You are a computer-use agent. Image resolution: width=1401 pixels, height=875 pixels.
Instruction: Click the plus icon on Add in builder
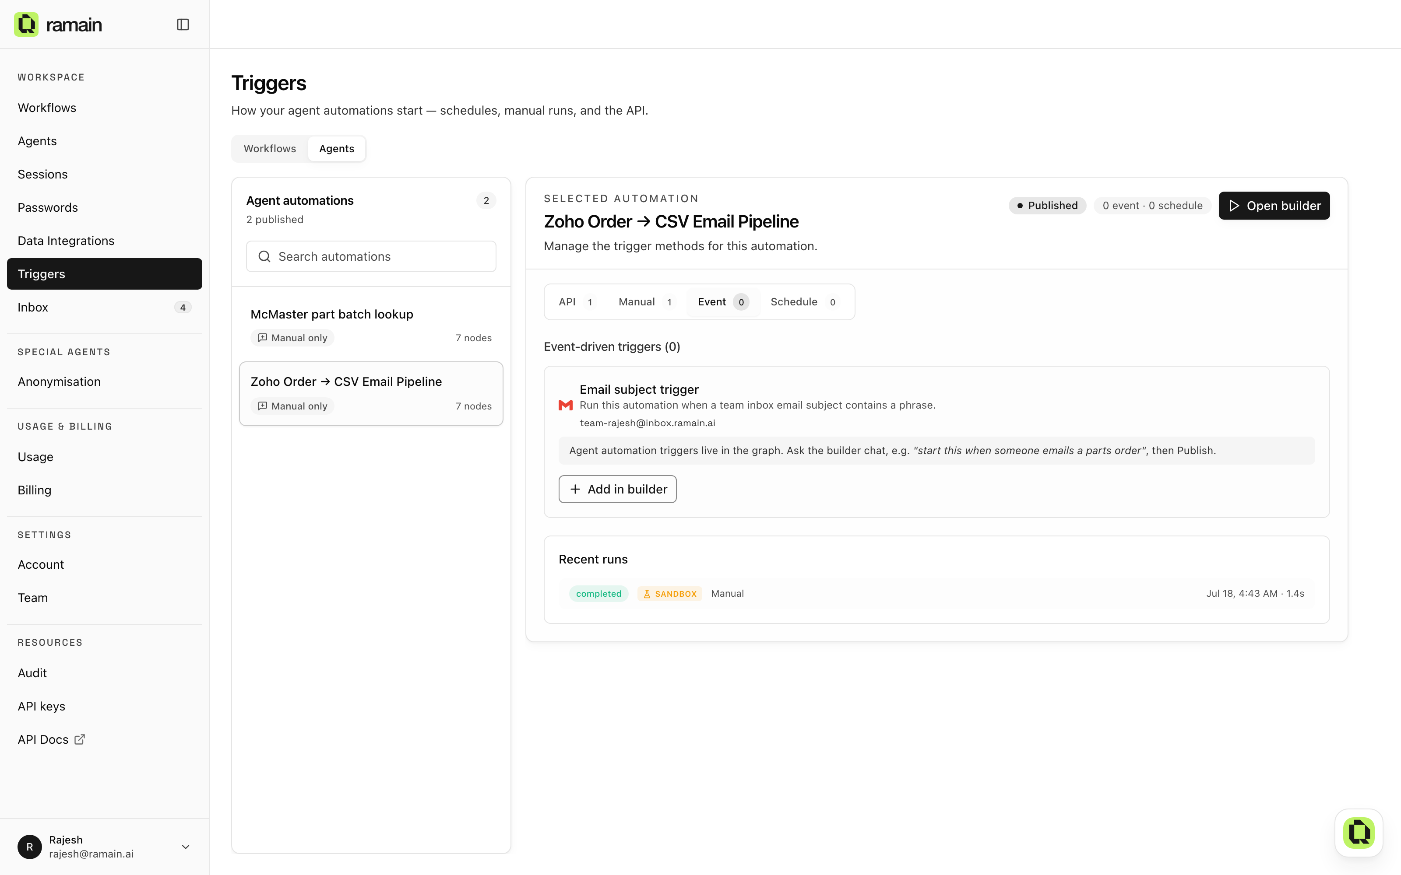[x=575, y=489]
